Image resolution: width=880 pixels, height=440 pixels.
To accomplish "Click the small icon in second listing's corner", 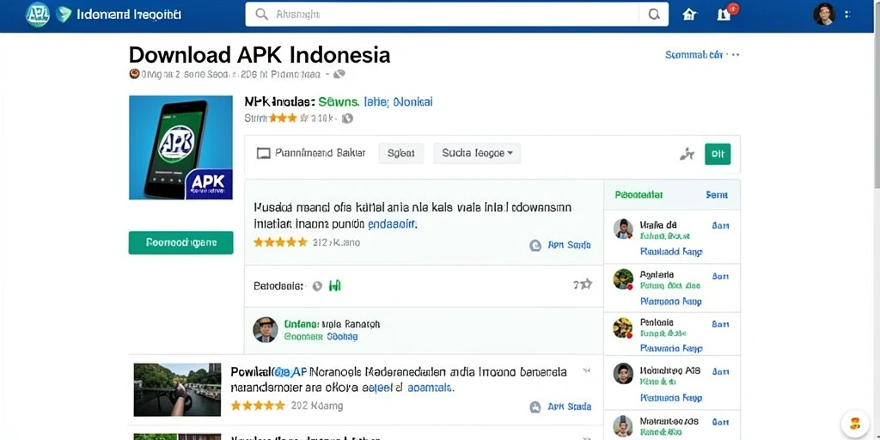I will 587,370.
